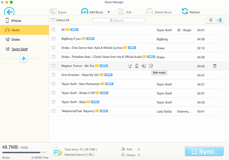The width and height of the screenshot is (229, 160).
Task: Click the Export label in toolbar
Action: [62, 12]
